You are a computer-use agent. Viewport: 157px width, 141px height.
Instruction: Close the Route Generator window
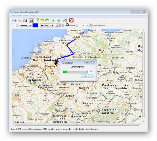(144, 12)
